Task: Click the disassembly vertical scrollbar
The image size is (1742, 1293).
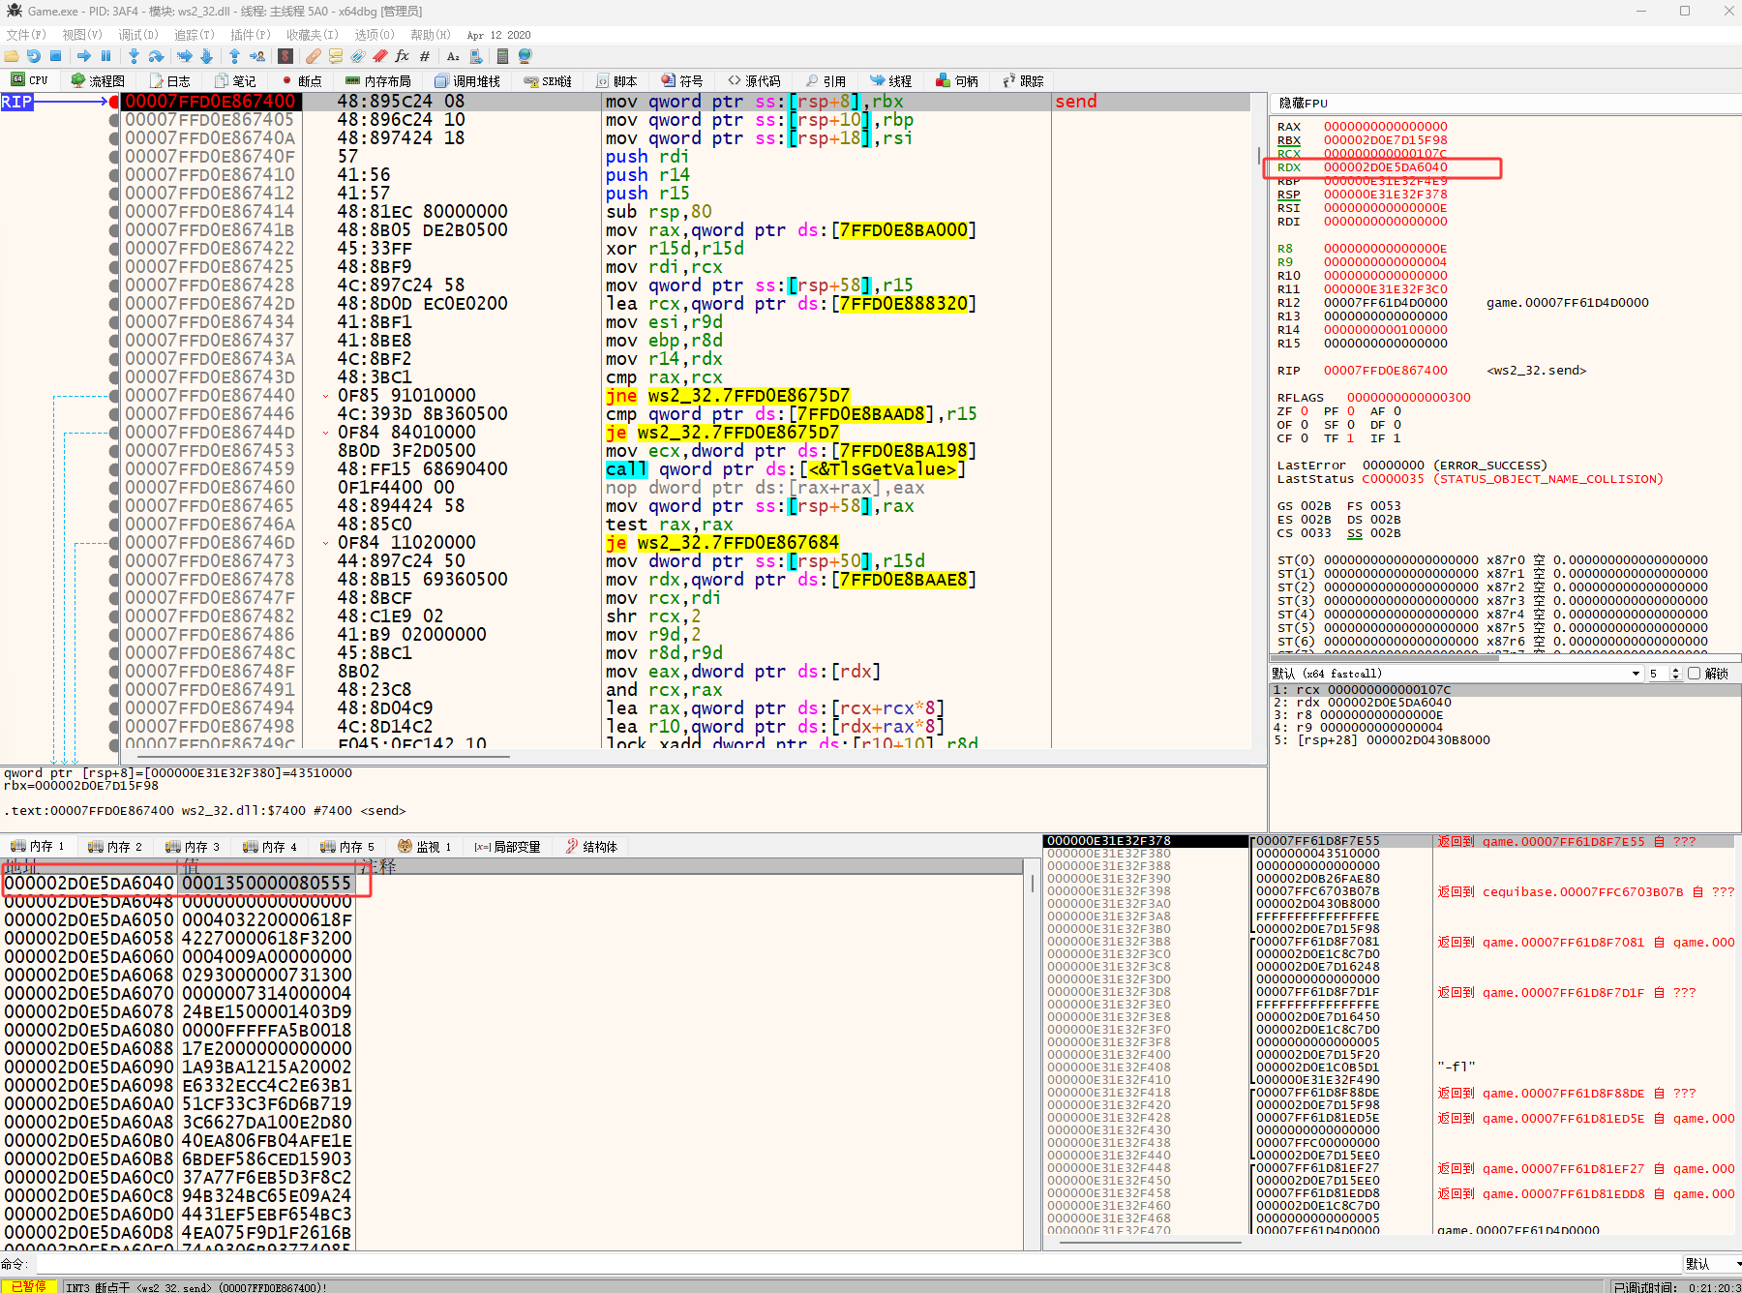Action: tap(1259, 421)
